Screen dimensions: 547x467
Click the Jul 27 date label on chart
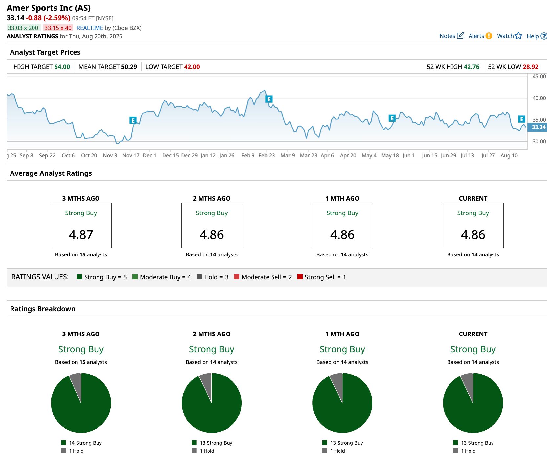(x=488, y=155)
